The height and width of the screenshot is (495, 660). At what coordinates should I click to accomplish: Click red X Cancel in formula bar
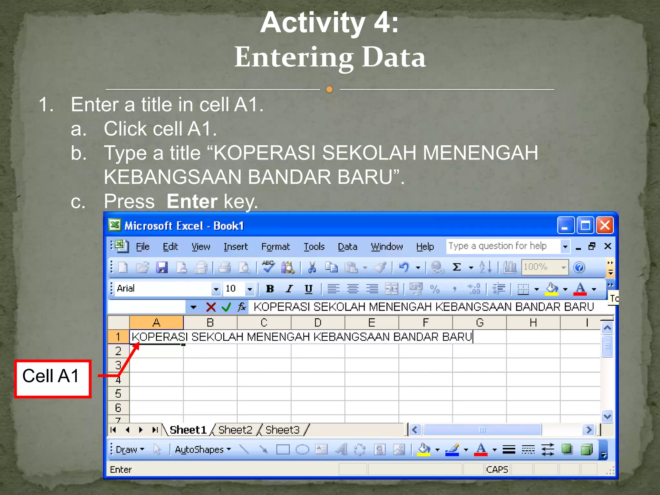click(211, 307)
